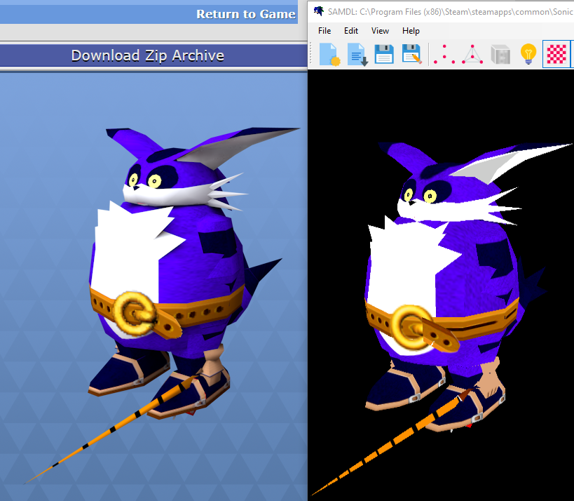Click the Save As floppy icon with pencil
This screenshot has width=574, height=501.
(412, 54)
